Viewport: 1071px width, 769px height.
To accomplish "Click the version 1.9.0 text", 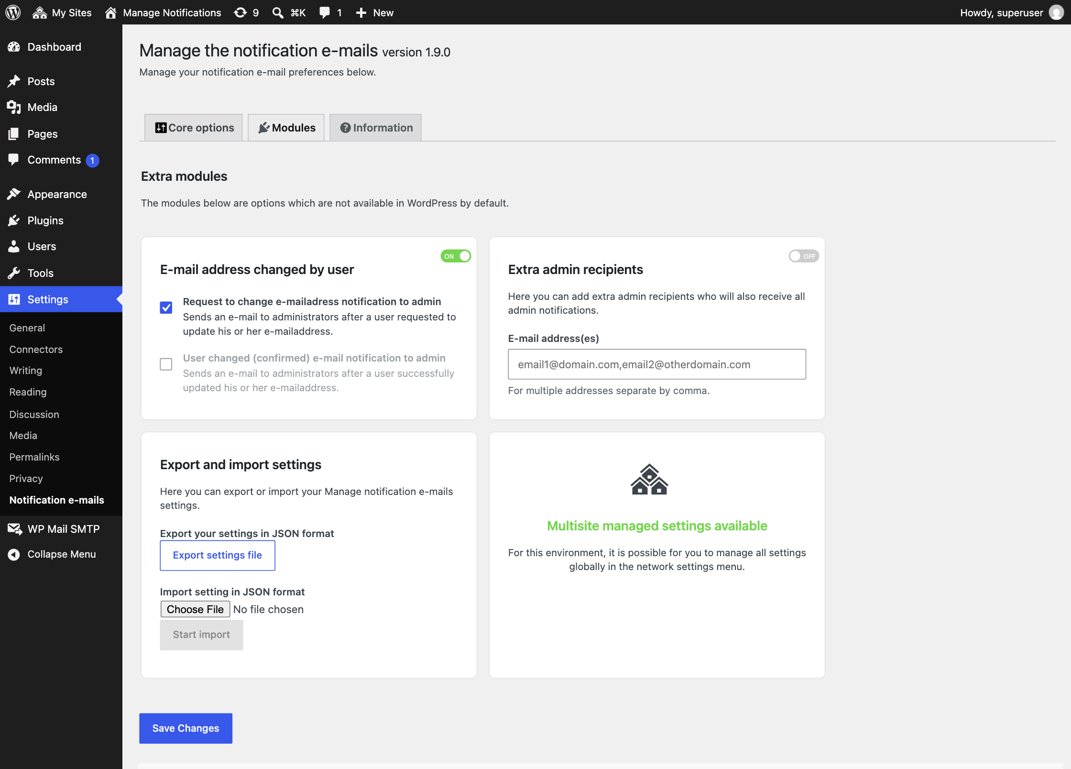I will tap(416, 52).
